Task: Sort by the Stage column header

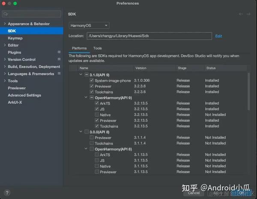Action: point(190,68)
